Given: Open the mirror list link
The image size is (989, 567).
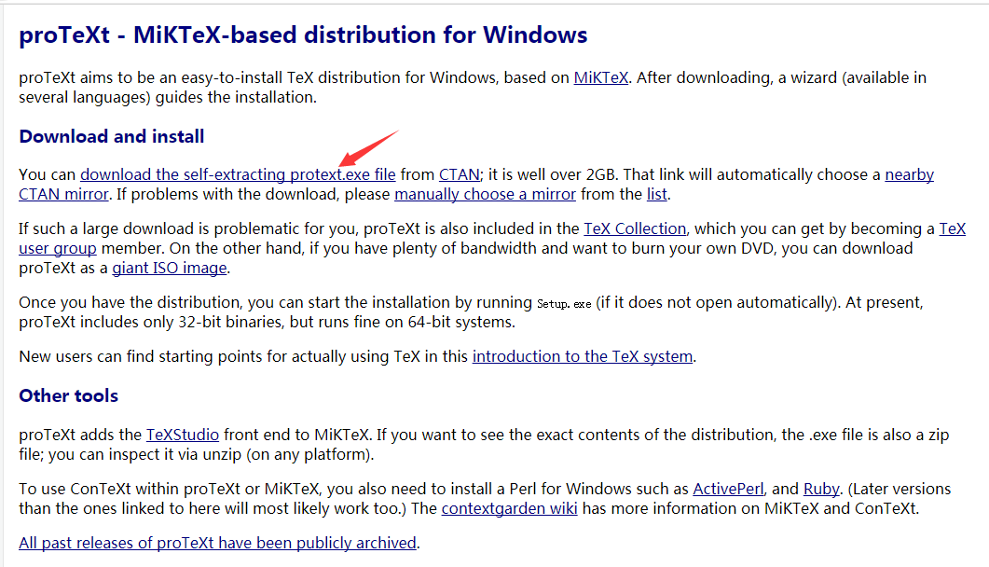Looking at the screenshot, I should [x=656, y=194].
